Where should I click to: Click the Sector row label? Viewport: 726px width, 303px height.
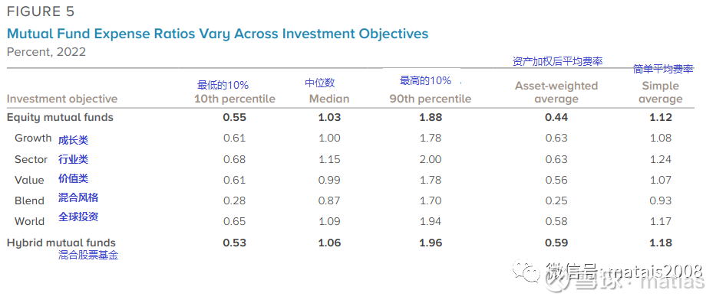[x=31, y=159]
